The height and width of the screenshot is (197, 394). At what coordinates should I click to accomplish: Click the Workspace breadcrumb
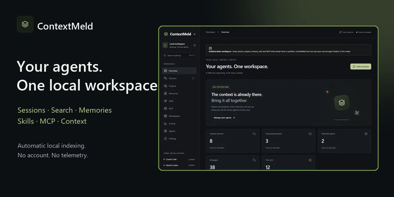click(x=211, y=32)
